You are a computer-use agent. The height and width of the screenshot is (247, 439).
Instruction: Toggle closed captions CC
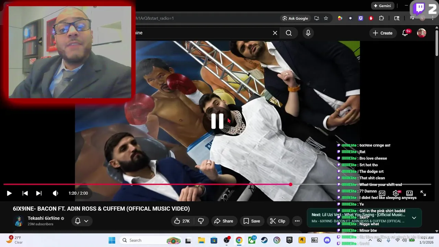click(382, 193)
